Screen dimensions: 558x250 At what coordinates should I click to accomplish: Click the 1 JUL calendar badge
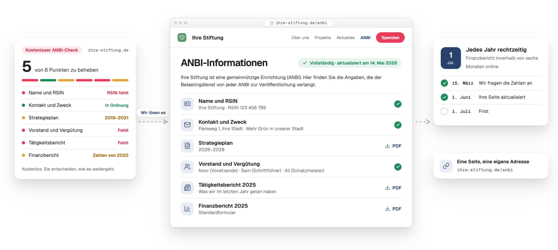click(451, 58)
